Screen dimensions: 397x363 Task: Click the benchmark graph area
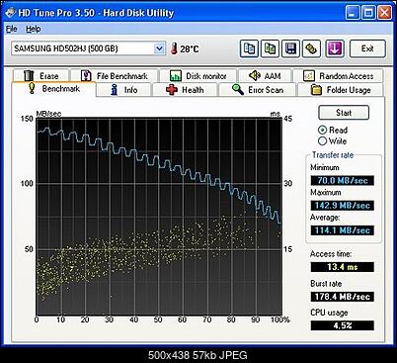pos(159,217)
